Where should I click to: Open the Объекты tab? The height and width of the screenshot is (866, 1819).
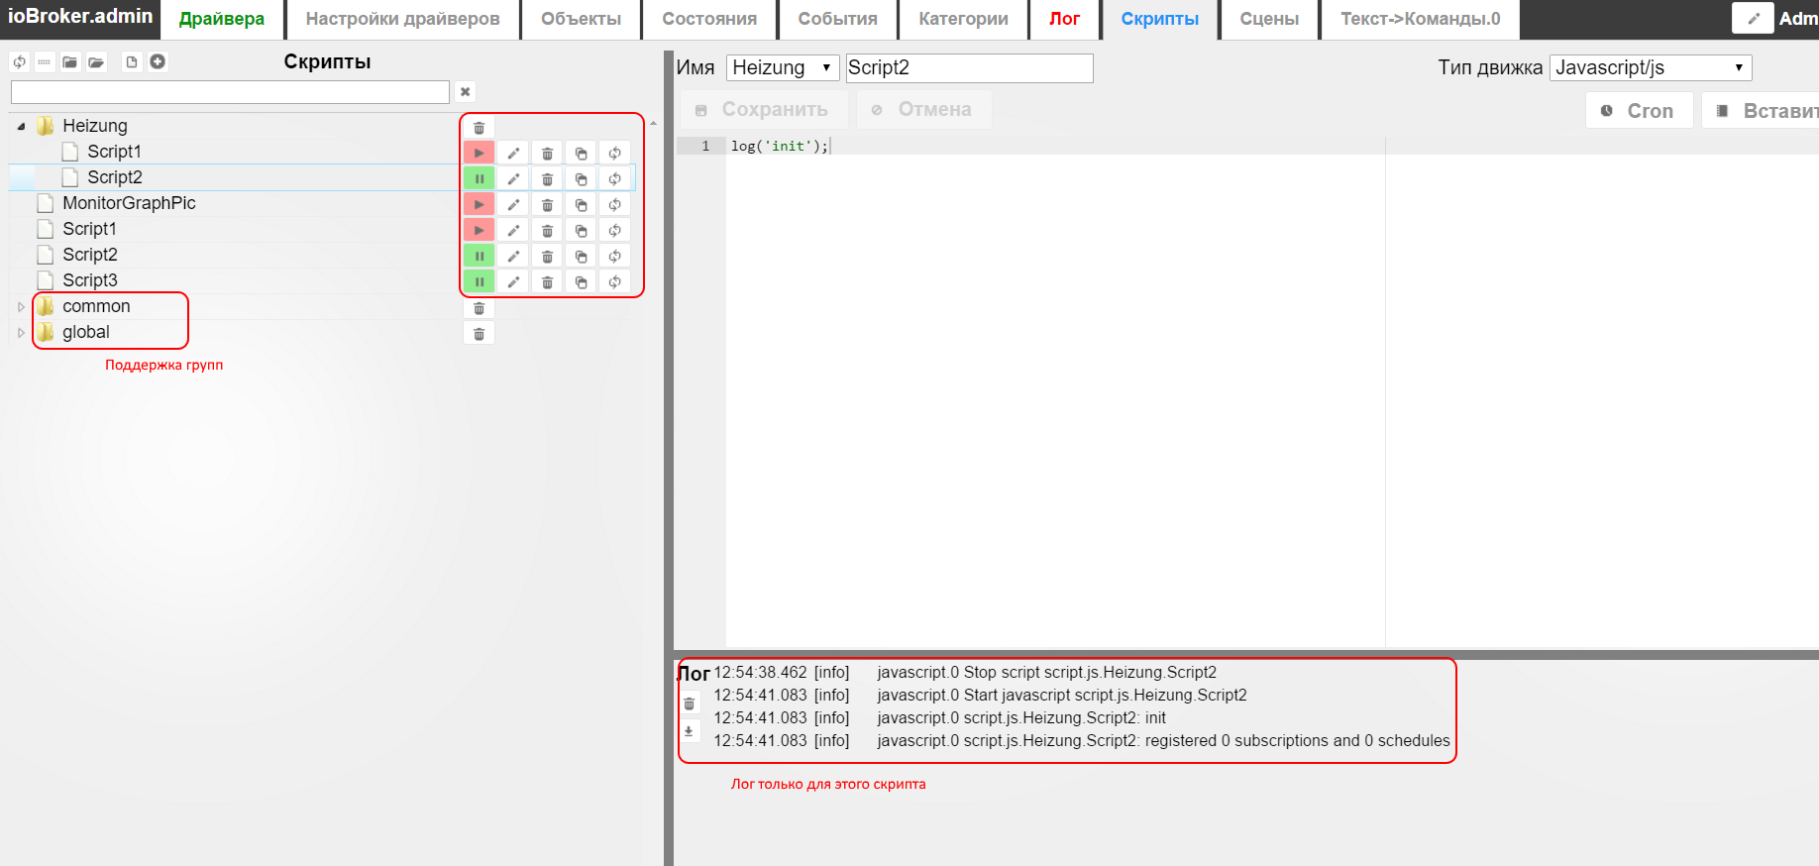click(581, 19)
